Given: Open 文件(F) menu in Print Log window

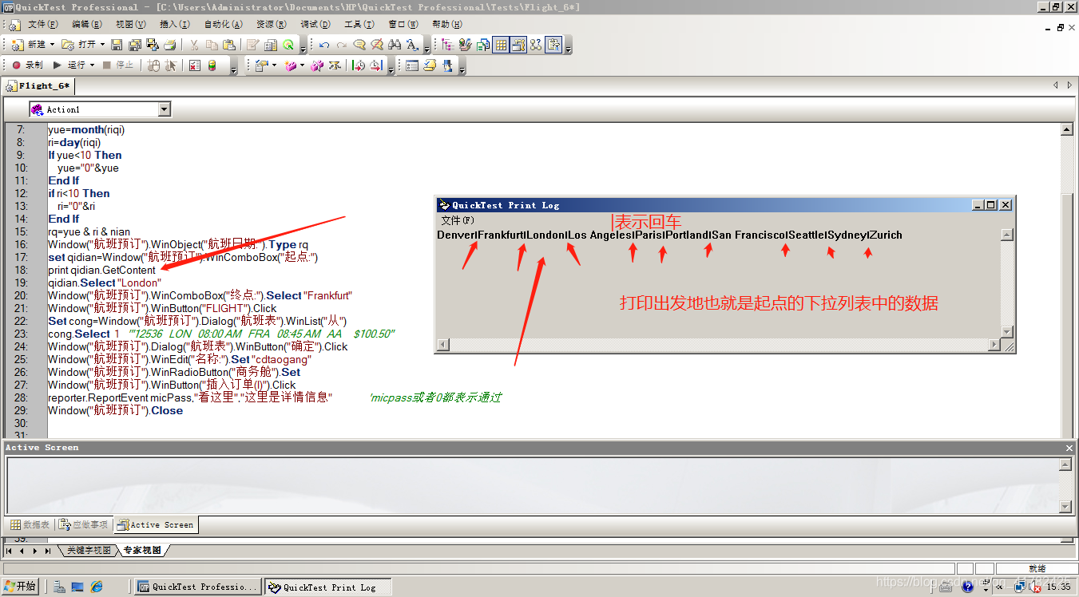Looking at the screenshot, I should 458,220.
